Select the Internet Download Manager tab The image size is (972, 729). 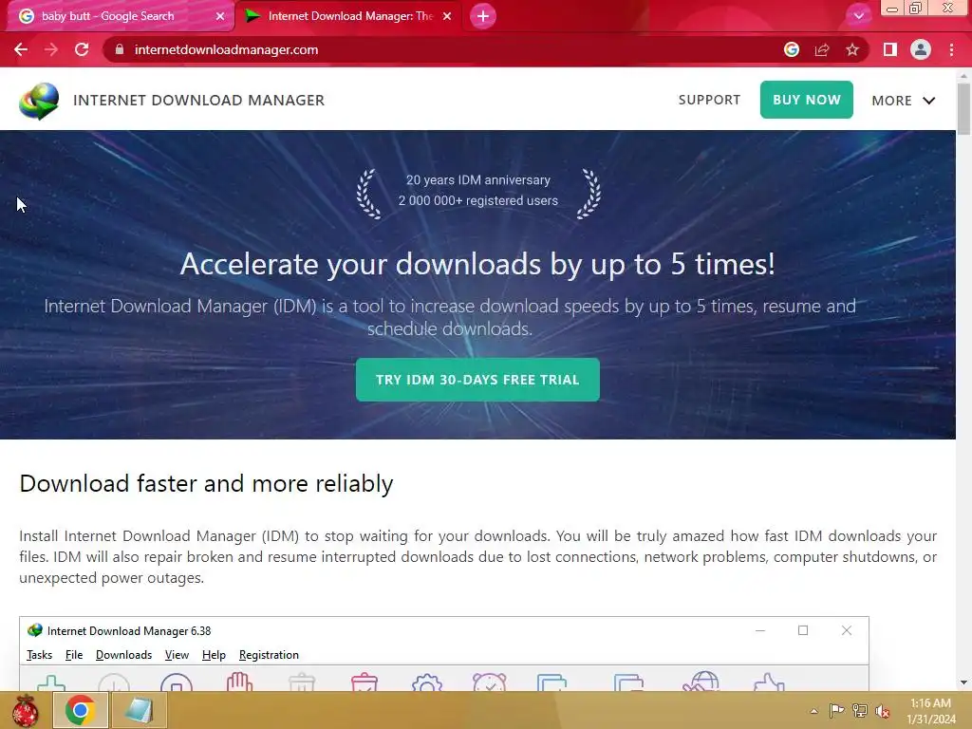click(347, 16)
